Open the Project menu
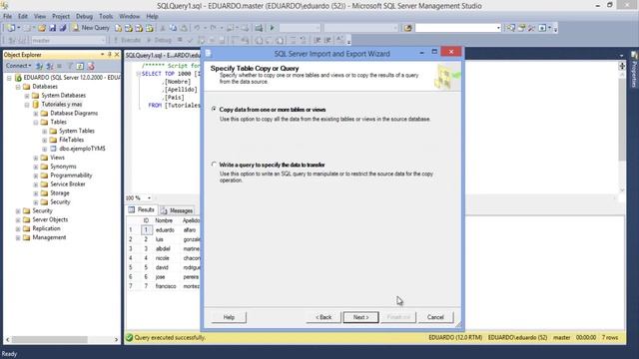 coord(61,16)
